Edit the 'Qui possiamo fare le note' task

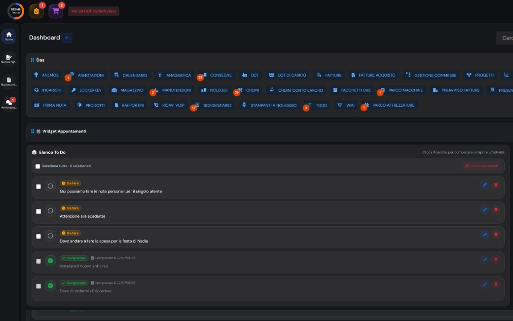pyautogui.click(x=485, y=185)
